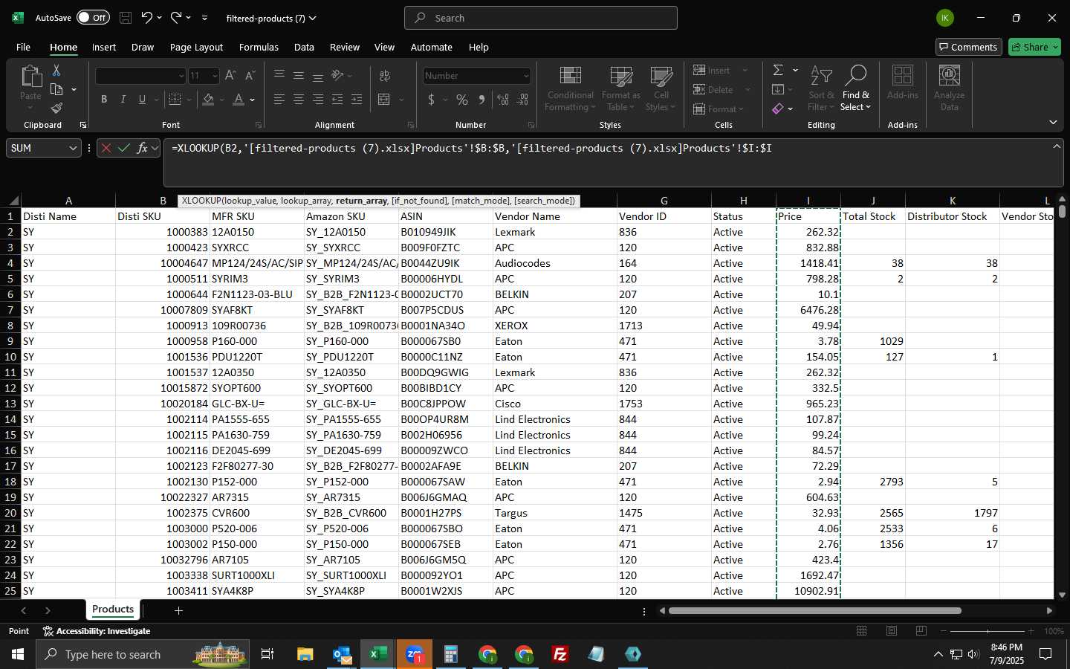Viewport: 1070px width, 669px height.
Task: Click the Paste clipboard icon
Action: 30,77
